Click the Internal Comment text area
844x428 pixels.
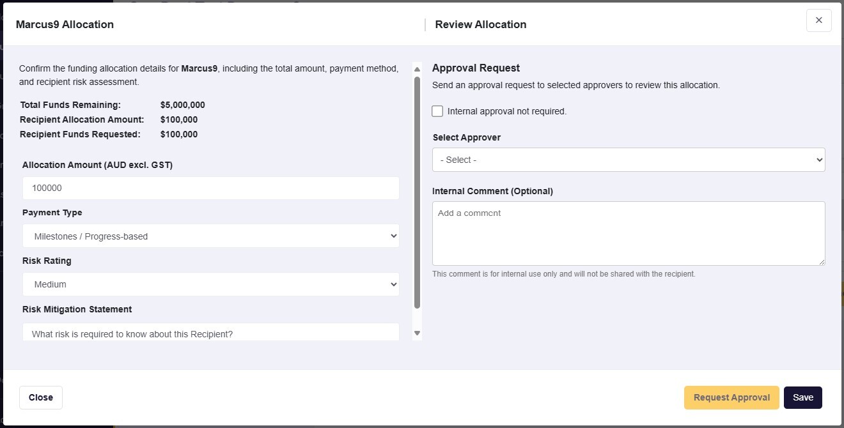629,233
